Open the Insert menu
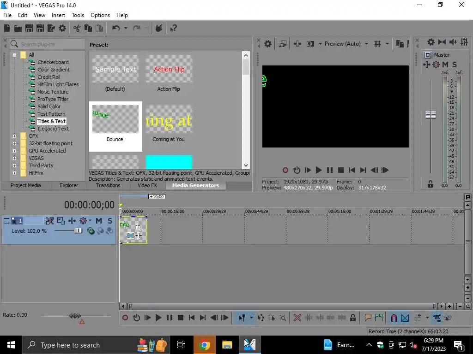 pos(58,15)
